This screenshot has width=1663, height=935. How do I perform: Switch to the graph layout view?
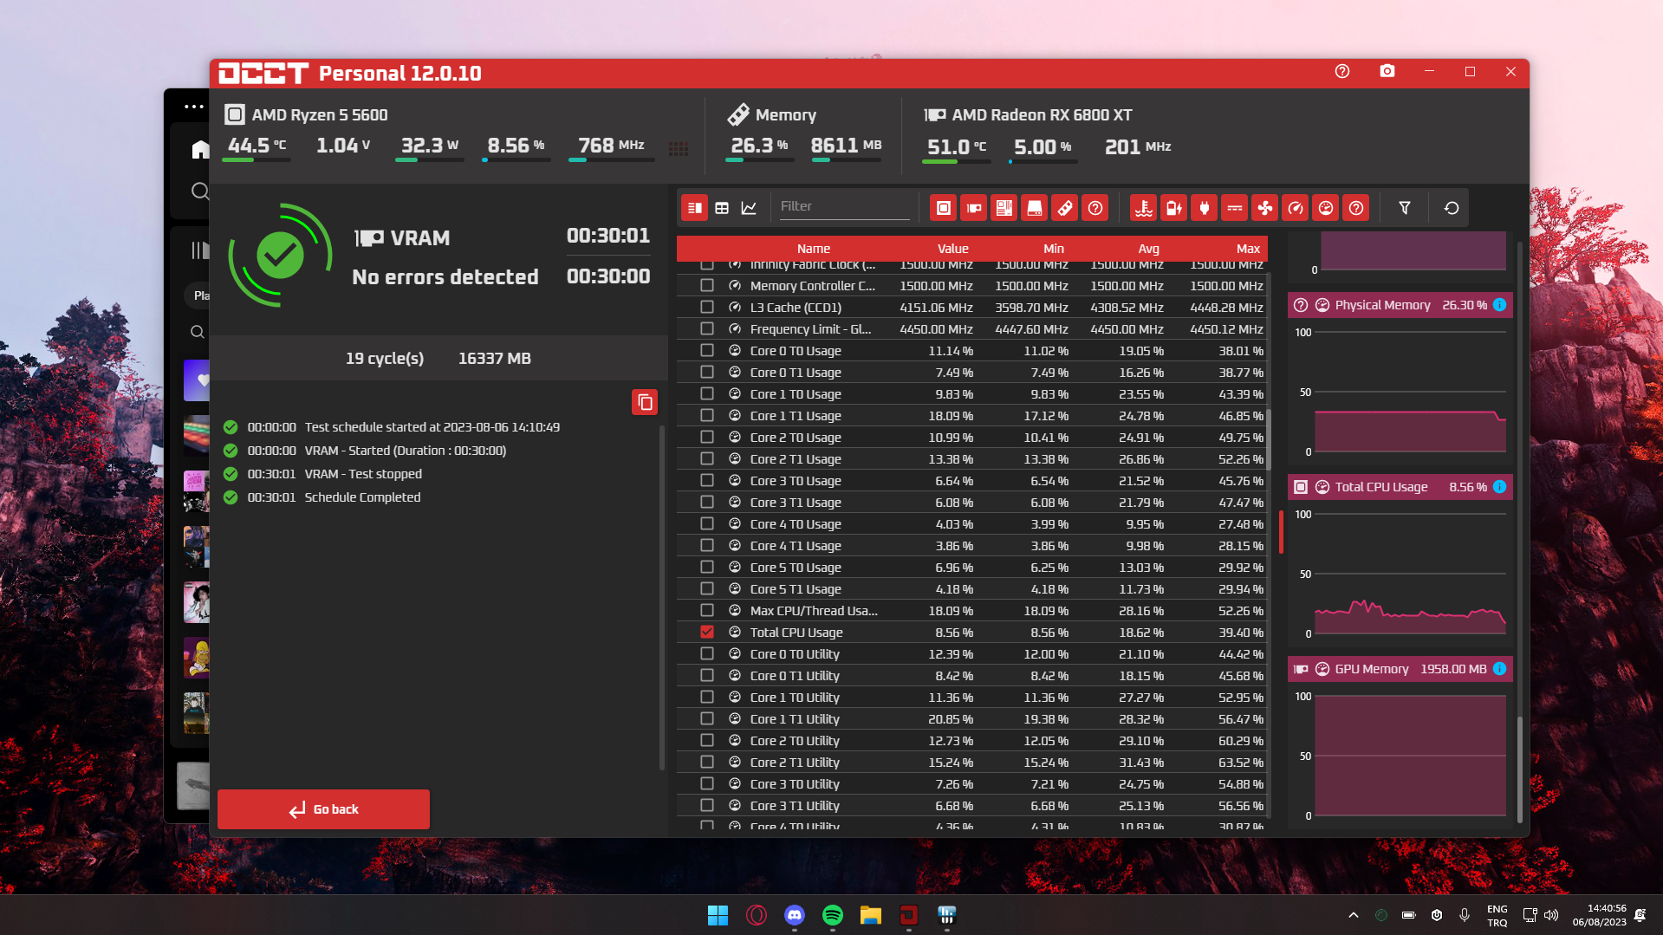pos(749,208)
